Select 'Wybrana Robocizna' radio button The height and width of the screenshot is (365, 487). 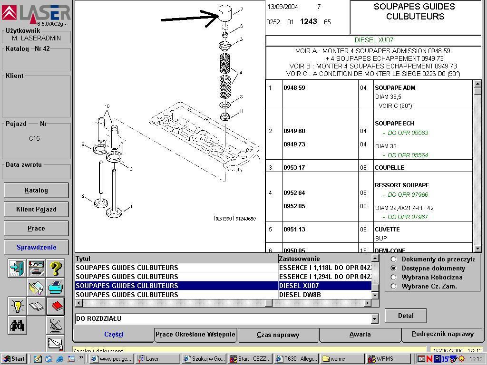pyautogui.click(x=393, y=277)
